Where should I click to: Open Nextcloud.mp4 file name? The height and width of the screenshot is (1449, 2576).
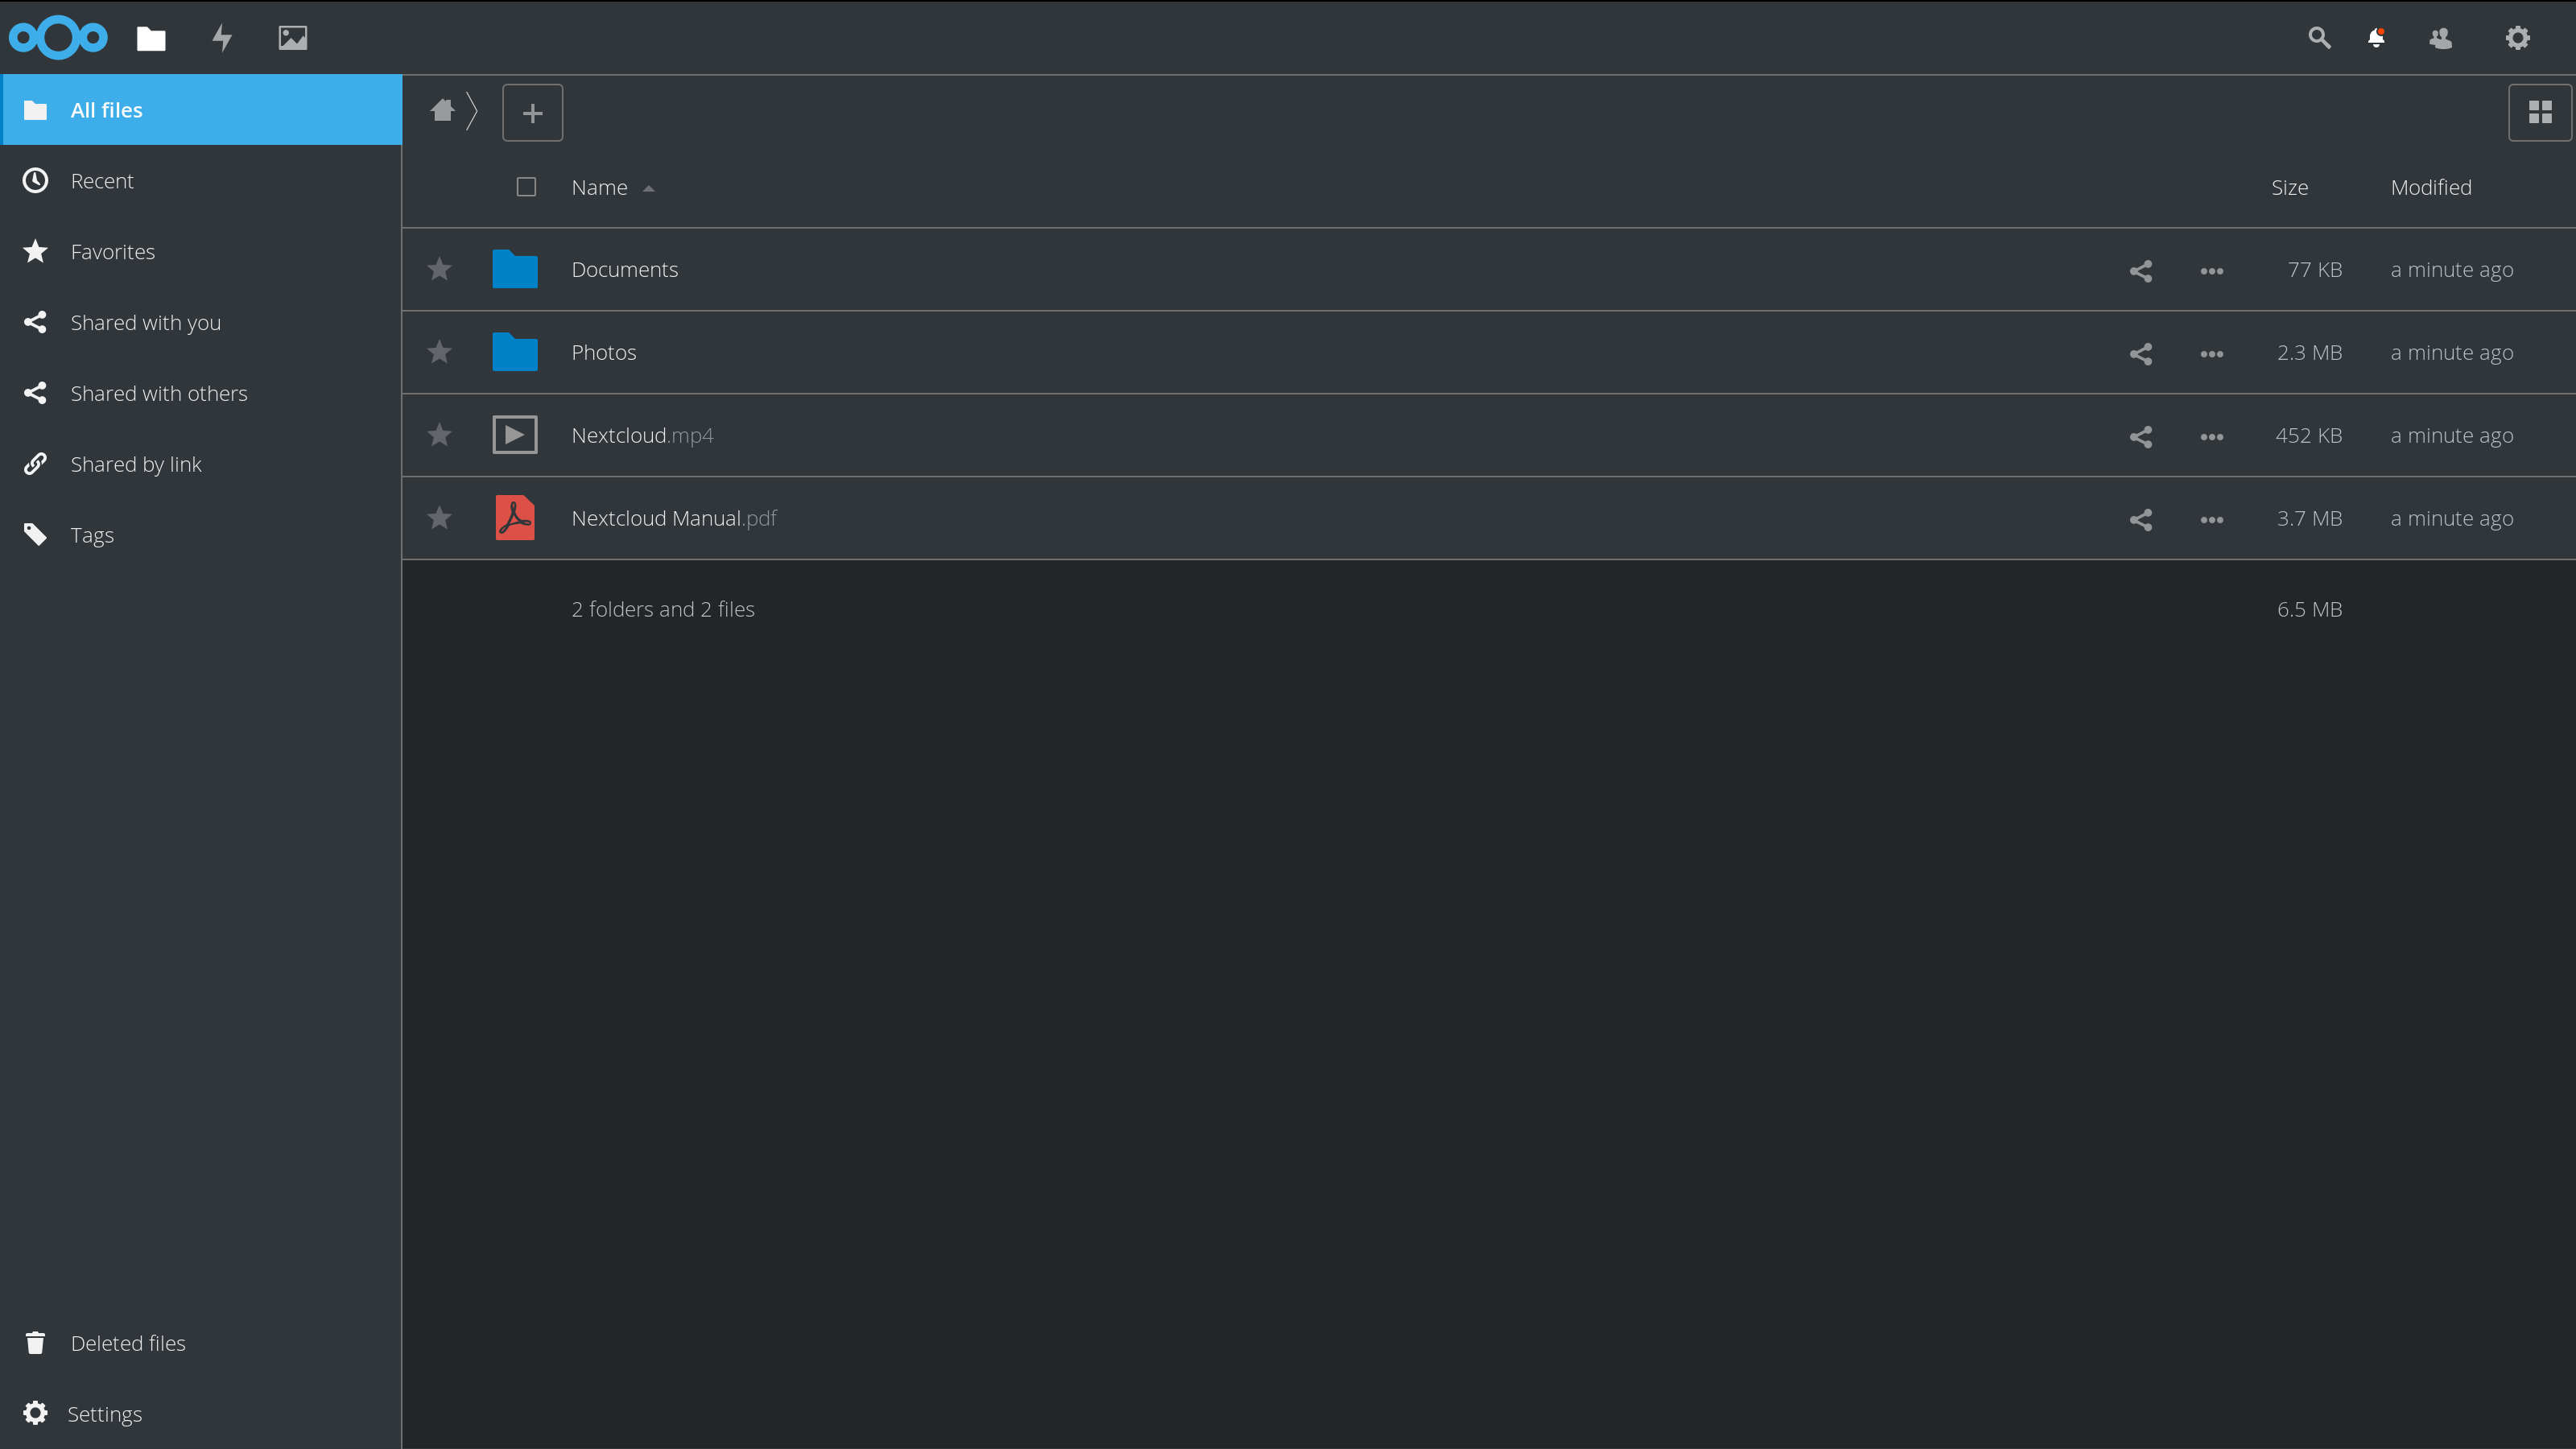click(642, 435)
